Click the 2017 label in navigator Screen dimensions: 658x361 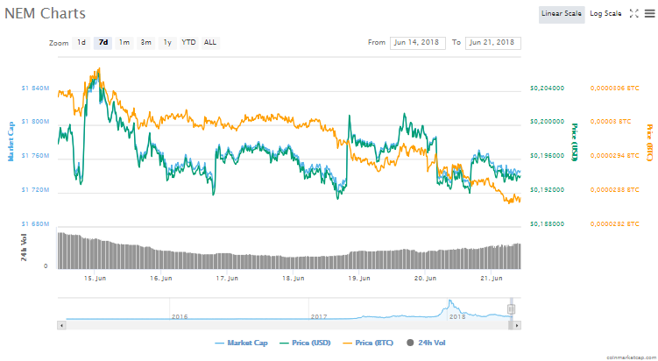[319, 316]
